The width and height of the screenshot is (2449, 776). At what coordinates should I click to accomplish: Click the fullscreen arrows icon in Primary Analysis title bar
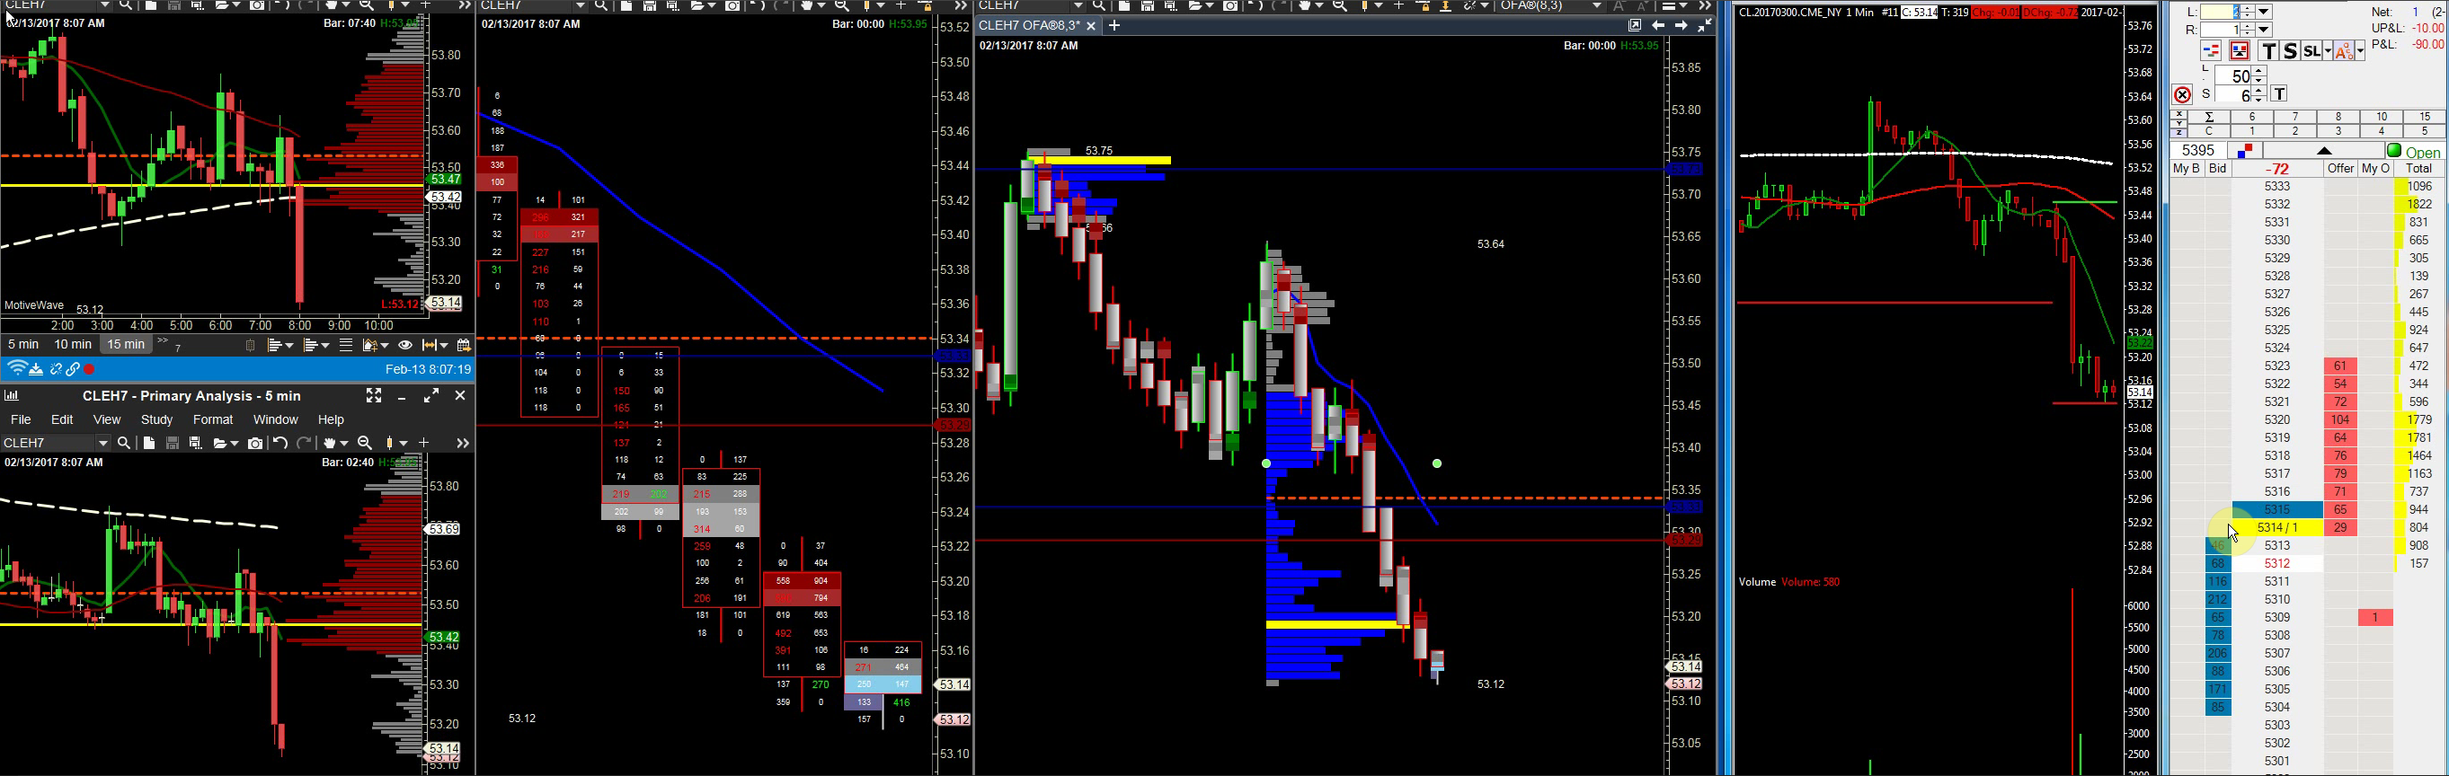pos(374,395)
